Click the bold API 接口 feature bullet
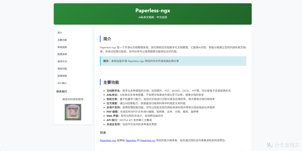The image size is (302, 151). 129,120
